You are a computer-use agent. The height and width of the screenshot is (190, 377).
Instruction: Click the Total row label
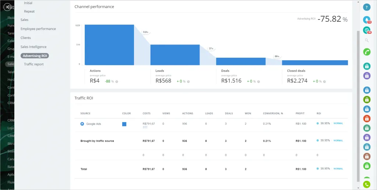coord(84,169)
